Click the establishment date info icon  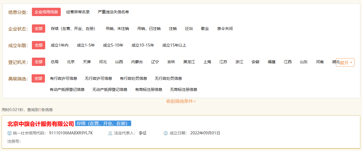pos(166,133)
